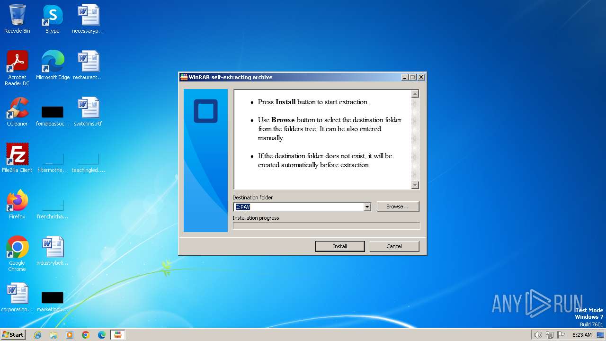Close the WinRAR self-extracting archive window

[x=421, y=77]
